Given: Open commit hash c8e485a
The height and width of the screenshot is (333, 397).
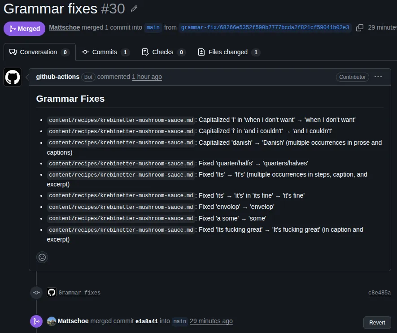Looking at the screenshot, I should tap(379, 293).
